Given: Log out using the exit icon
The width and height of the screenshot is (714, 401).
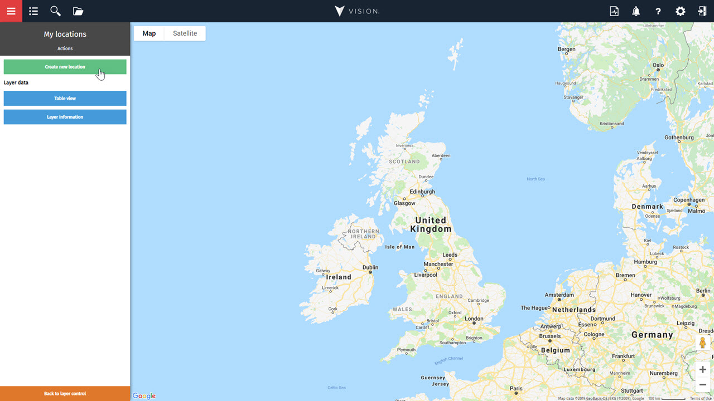Looking at the screenshot, I should (702, 11).
